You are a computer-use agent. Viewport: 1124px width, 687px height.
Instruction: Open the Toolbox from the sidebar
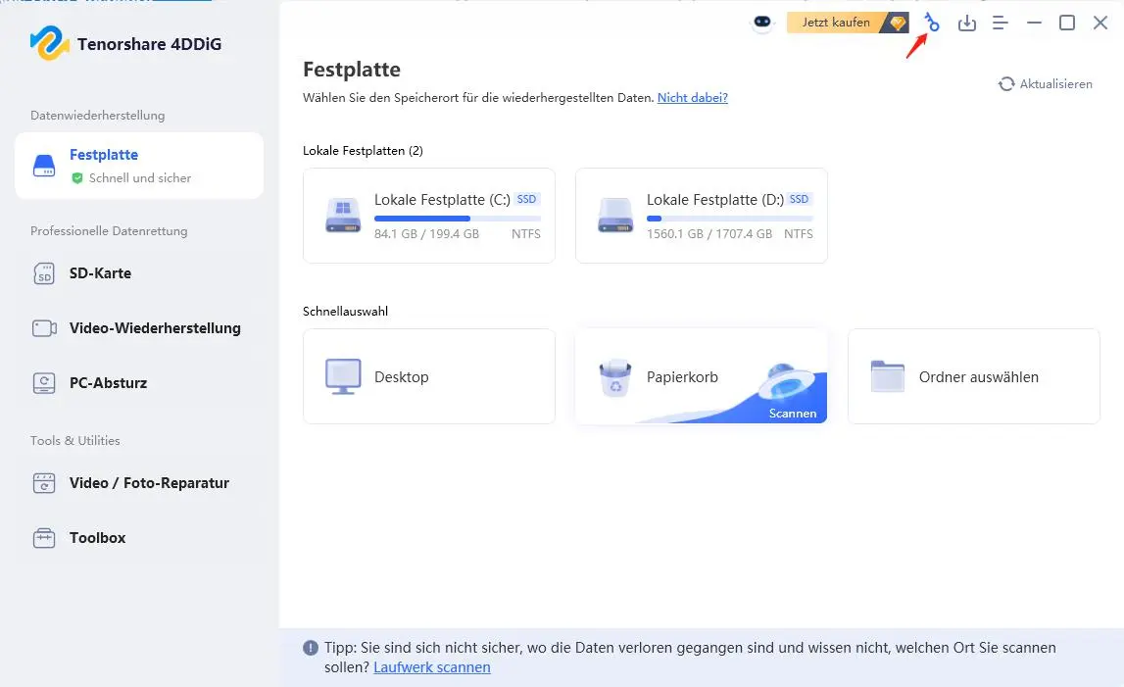click(98, 537)
